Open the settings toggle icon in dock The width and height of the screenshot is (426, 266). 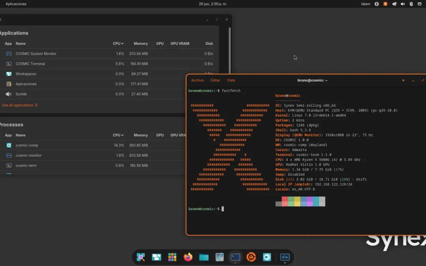tap(267, 257)
